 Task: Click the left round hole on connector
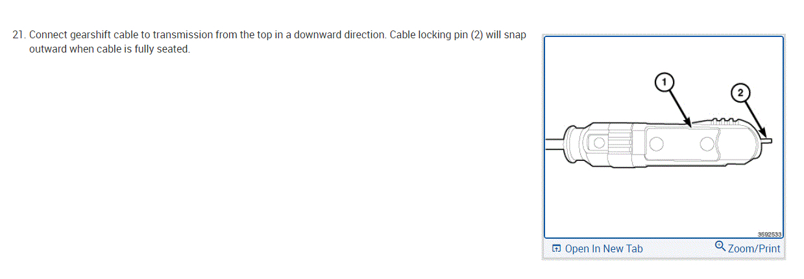pos(655,143)
